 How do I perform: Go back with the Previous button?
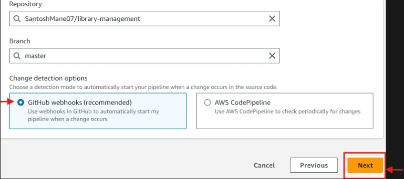314,165
